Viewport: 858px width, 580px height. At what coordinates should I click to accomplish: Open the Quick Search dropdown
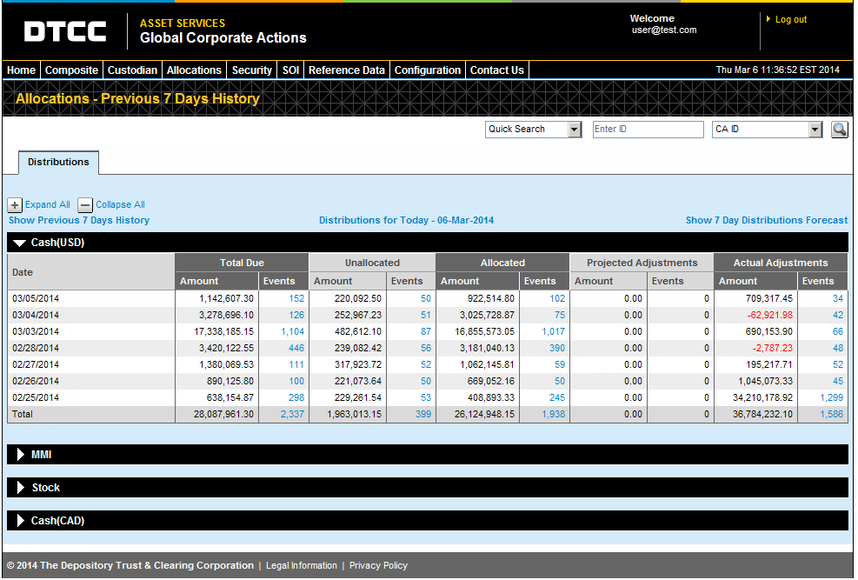coord(574,130)
